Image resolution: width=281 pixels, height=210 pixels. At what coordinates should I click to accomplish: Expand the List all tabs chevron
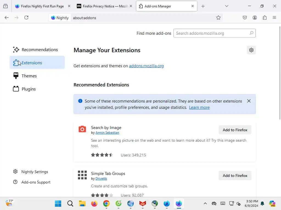(226, 6)
